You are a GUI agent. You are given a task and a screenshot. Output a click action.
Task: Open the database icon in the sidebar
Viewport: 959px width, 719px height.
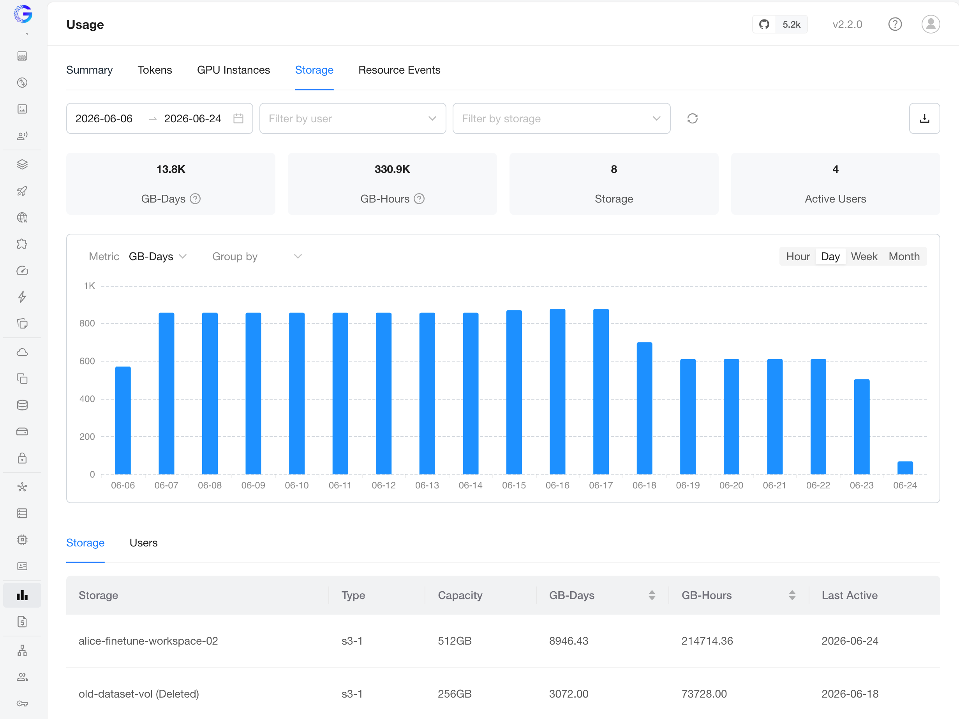coord(22,405)
